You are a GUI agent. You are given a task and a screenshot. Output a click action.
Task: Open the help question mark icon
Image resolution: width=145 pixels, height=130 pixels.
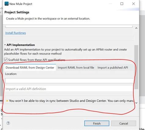pos(8,123)
